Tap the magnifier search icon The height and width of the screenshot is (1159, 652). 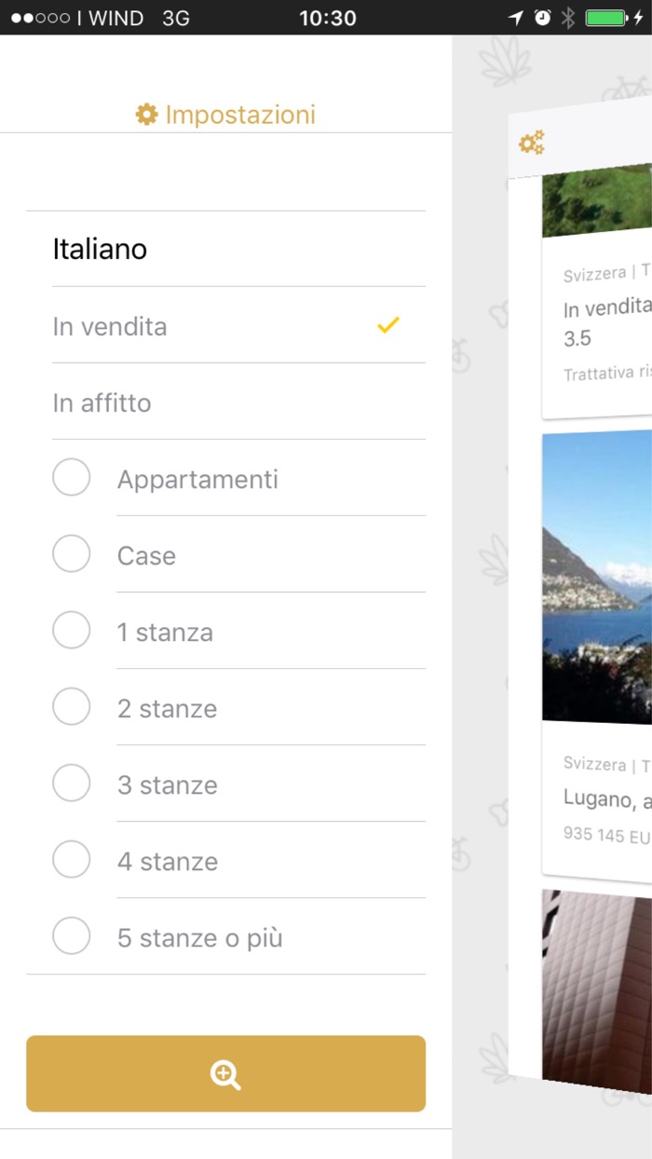click(x=225, y=1074)
